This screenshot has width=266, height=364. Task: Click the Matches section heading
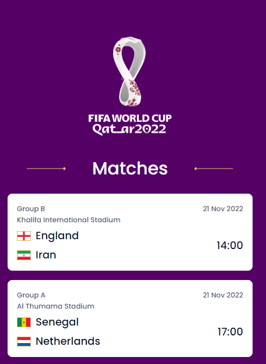coord(130,169)
